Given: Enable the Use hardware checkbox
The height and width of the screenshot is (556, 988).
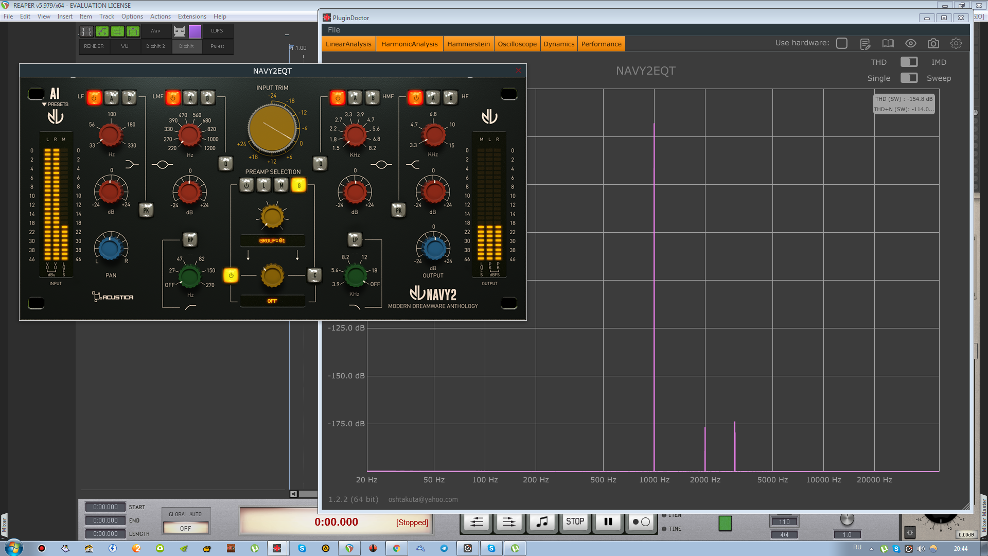Looking at the screenshot, I should [x=842, y=43].
